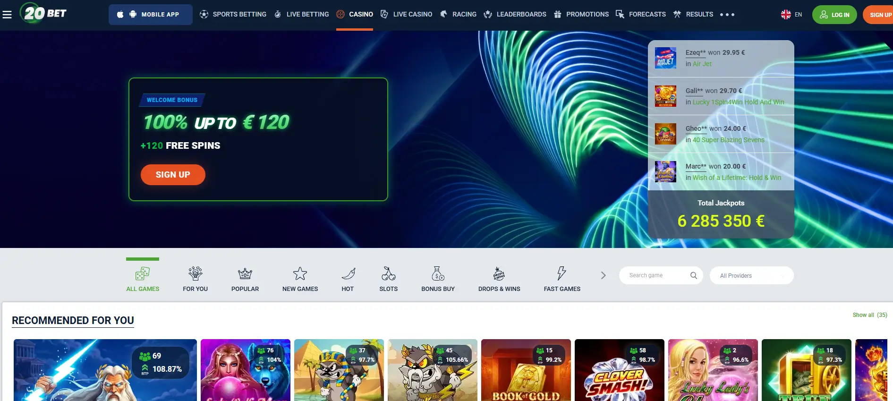Open Live Betting in top navigation
Image resolution: width=893 pixels, height=401 pixels.
point(301,15)
